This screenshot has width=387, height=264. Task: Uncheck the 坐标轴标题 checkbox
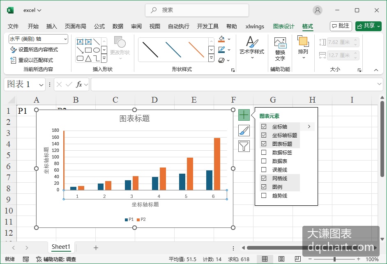pyautogui.click(x=264, y=135)
